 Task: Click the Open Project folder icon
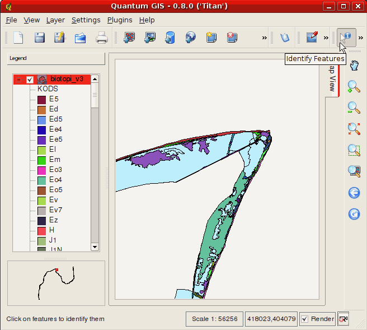click(81, 38)
